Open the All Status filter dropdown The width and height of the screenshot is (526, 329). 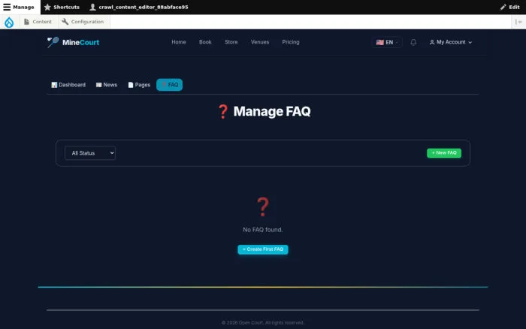pyautogui.click(x=90, y=153)
